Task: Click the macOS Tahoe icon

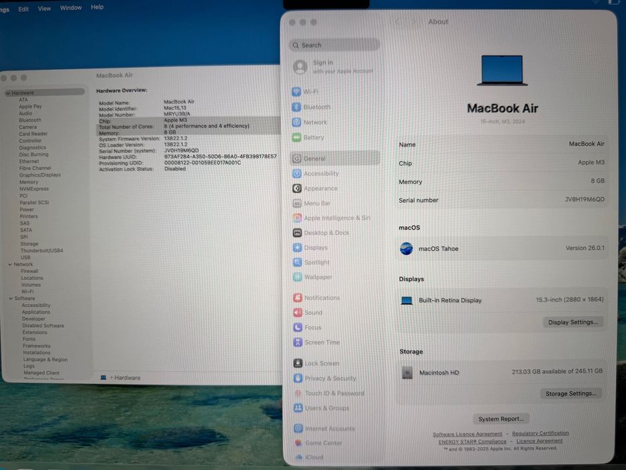Action: coord(407,248)
